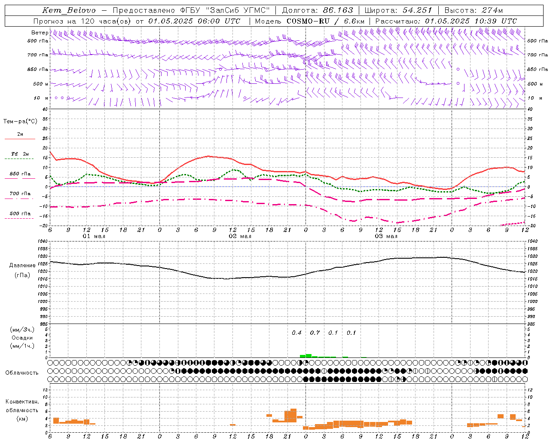This screenshot has width=550, height=440.
Task: Click the tallest green precipitation bar
Action: [309, 356]
